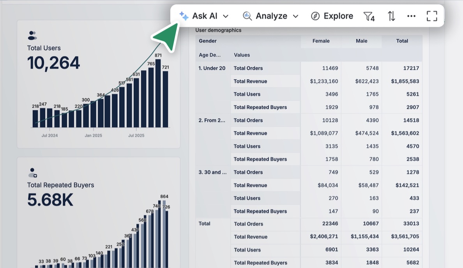Click the Explore button label

point(338,16)
